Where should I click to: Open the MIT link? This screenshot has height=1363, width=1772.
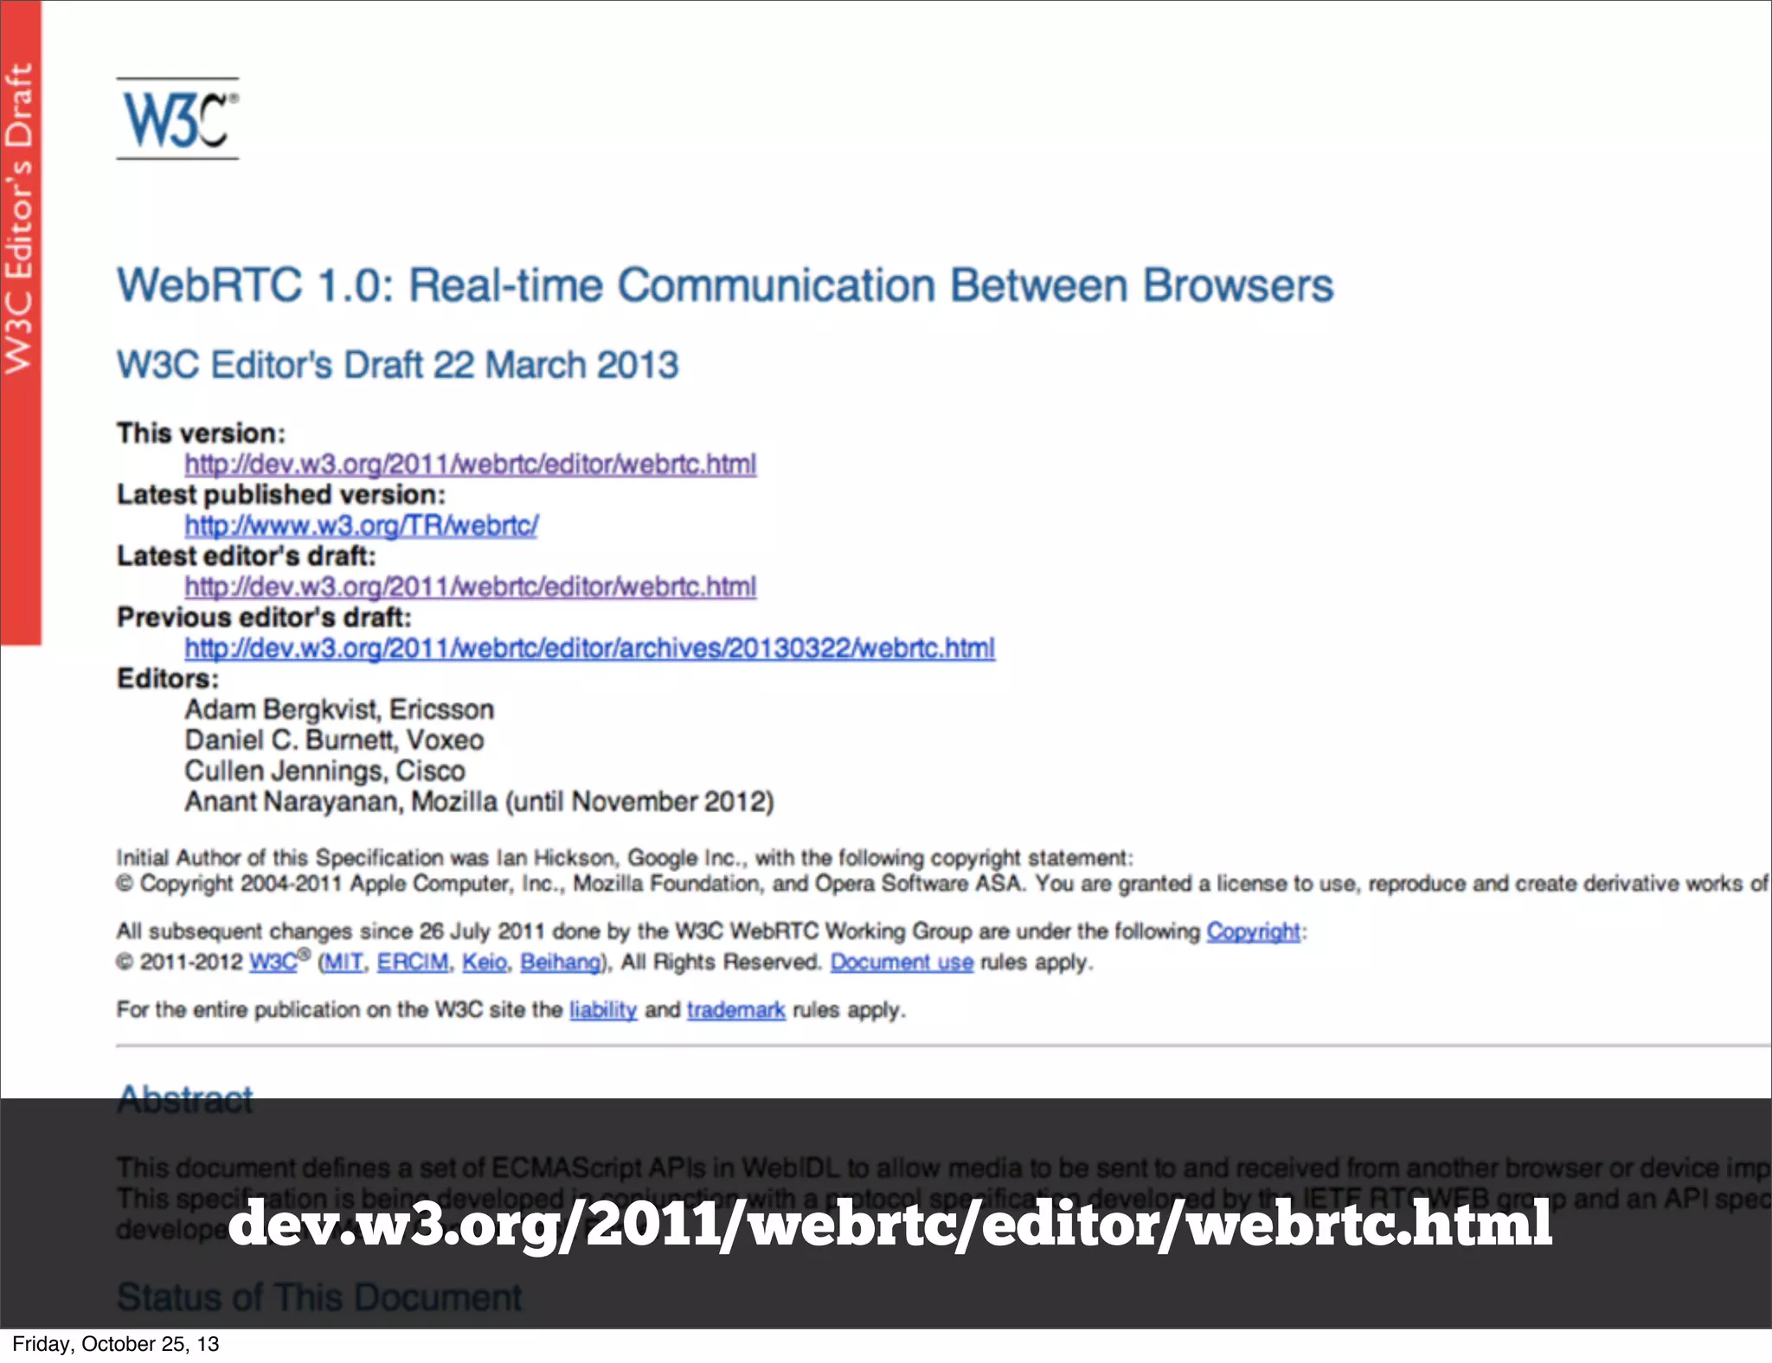pyautogui.click(x=343, y=963)
